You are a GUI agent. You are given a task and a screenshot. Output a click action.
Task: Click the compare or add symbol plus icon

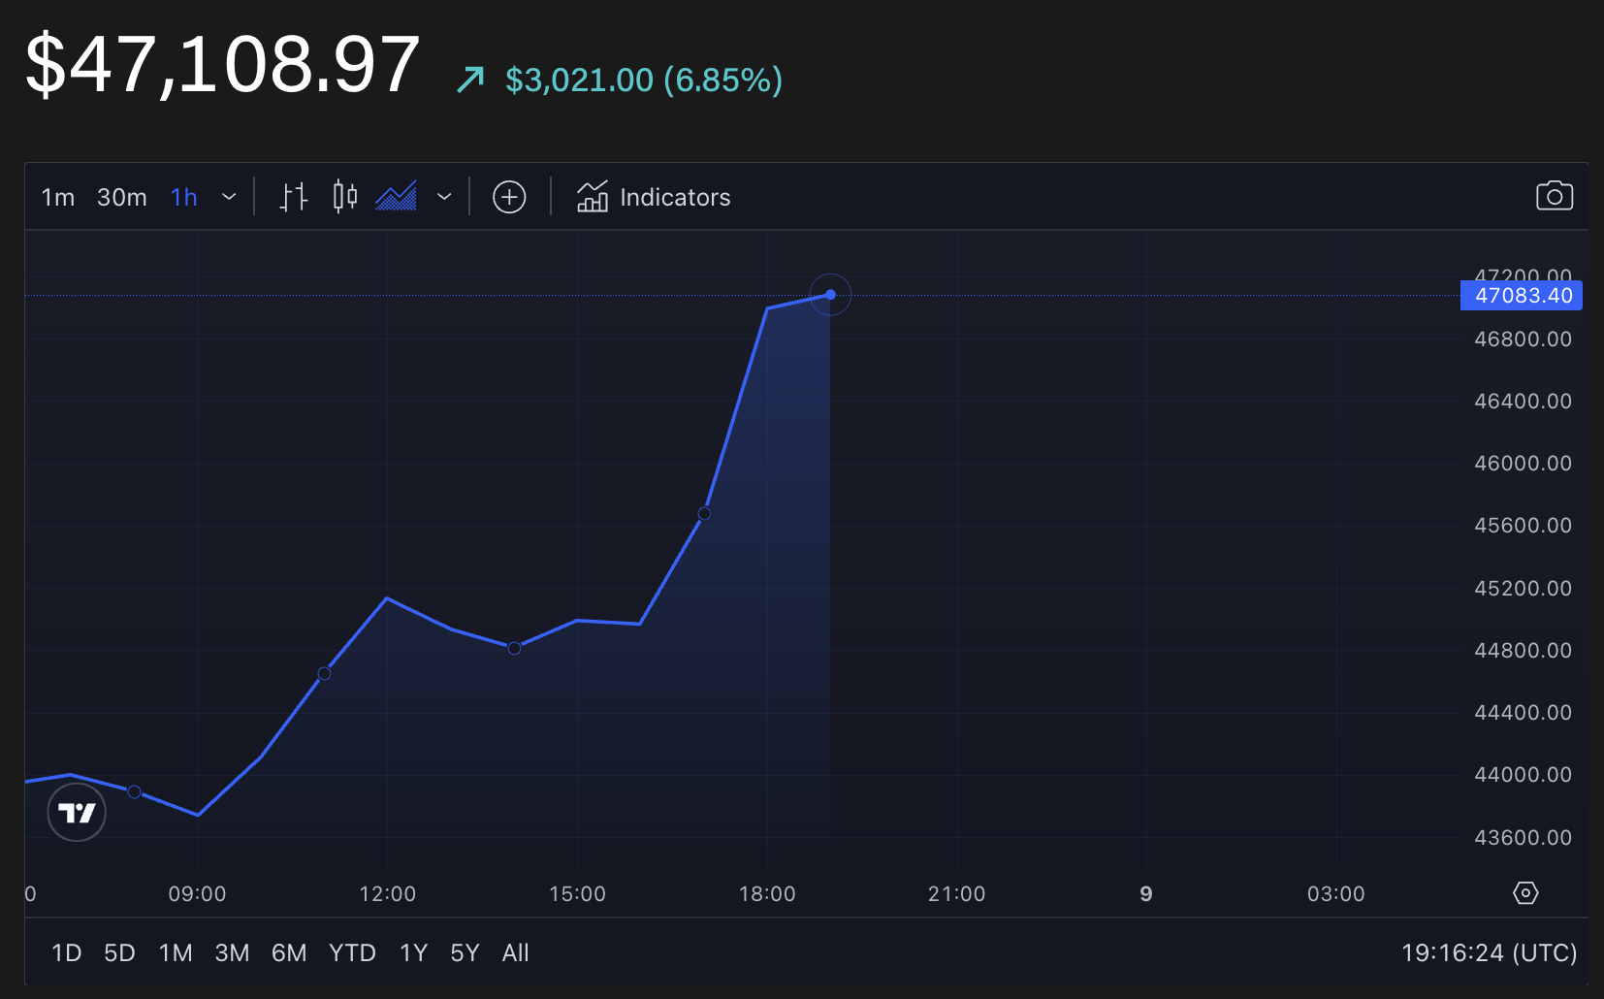pos(509,197)
